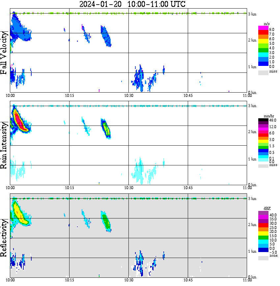
Task: Click the dark blue 0.0 m/s swatch
Action: pos(263,64)
